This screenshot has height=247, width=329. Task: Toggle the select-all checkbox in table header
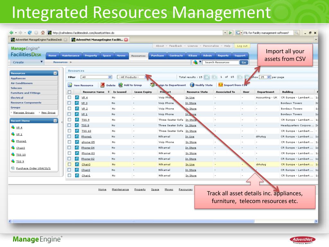[69, 92]
